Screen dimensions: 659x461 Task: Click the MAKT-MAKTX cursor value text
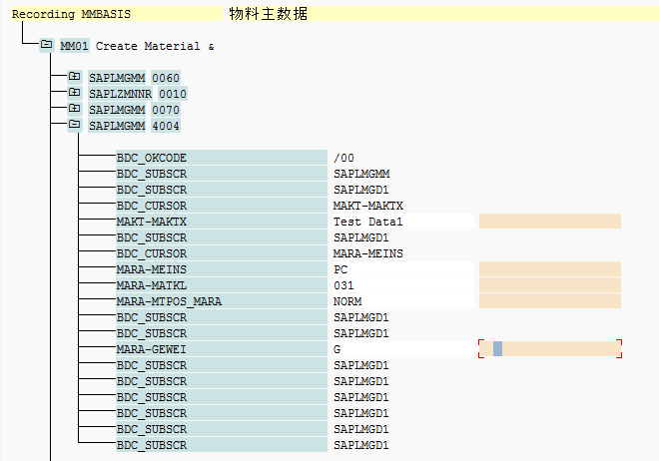(368, 206)
